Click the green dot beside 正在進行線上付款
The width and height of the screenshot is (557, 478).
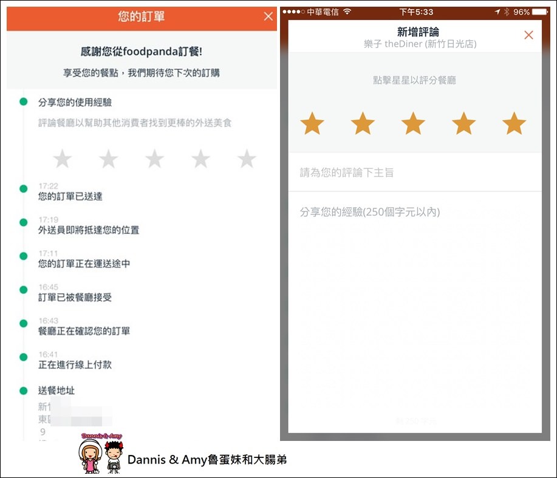[x=24, y=357]
